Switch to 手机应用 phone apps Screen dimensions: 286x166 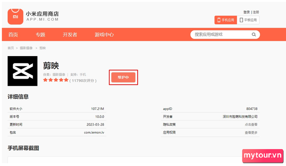click(226, 20)
